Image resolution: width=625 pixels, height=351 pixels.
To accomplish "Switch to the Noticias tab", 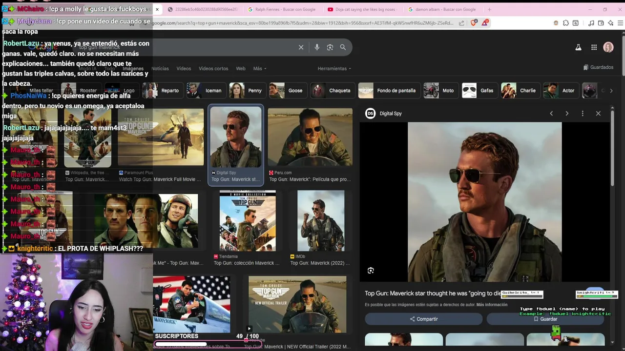I will [160, 69].
